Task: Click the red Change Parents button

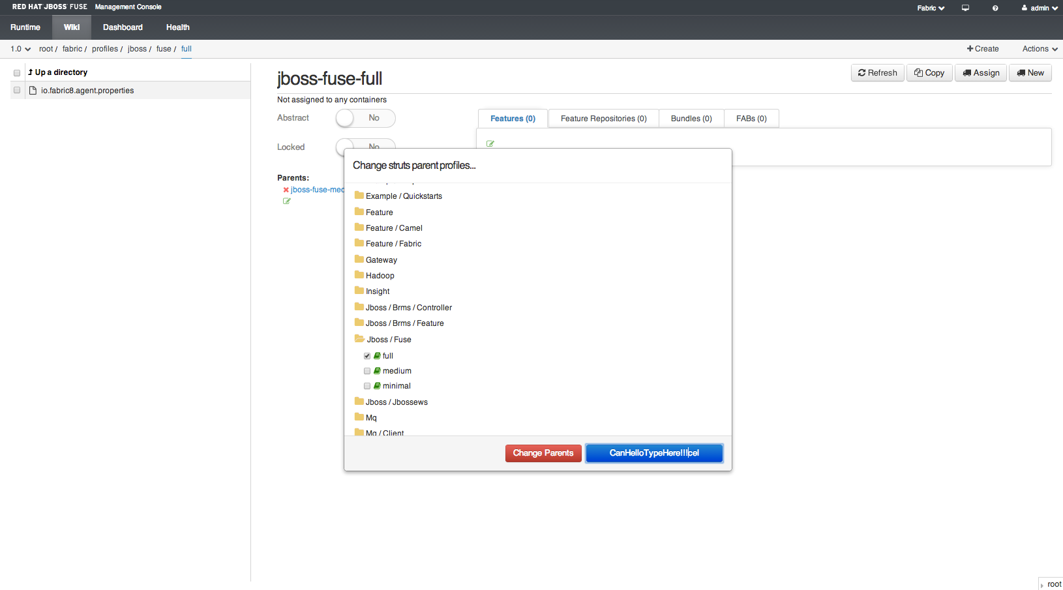Action: 543,453
